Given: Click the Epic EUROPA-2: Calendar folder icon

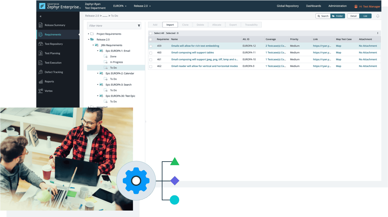Looking at the screenshot, I should pos(101,73).
